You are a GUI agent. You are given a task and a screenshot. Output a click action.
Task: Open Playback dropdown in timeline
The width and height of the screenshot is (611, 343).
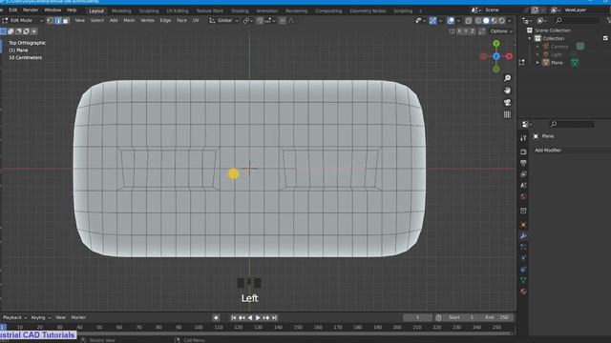(x=14, y=317)
